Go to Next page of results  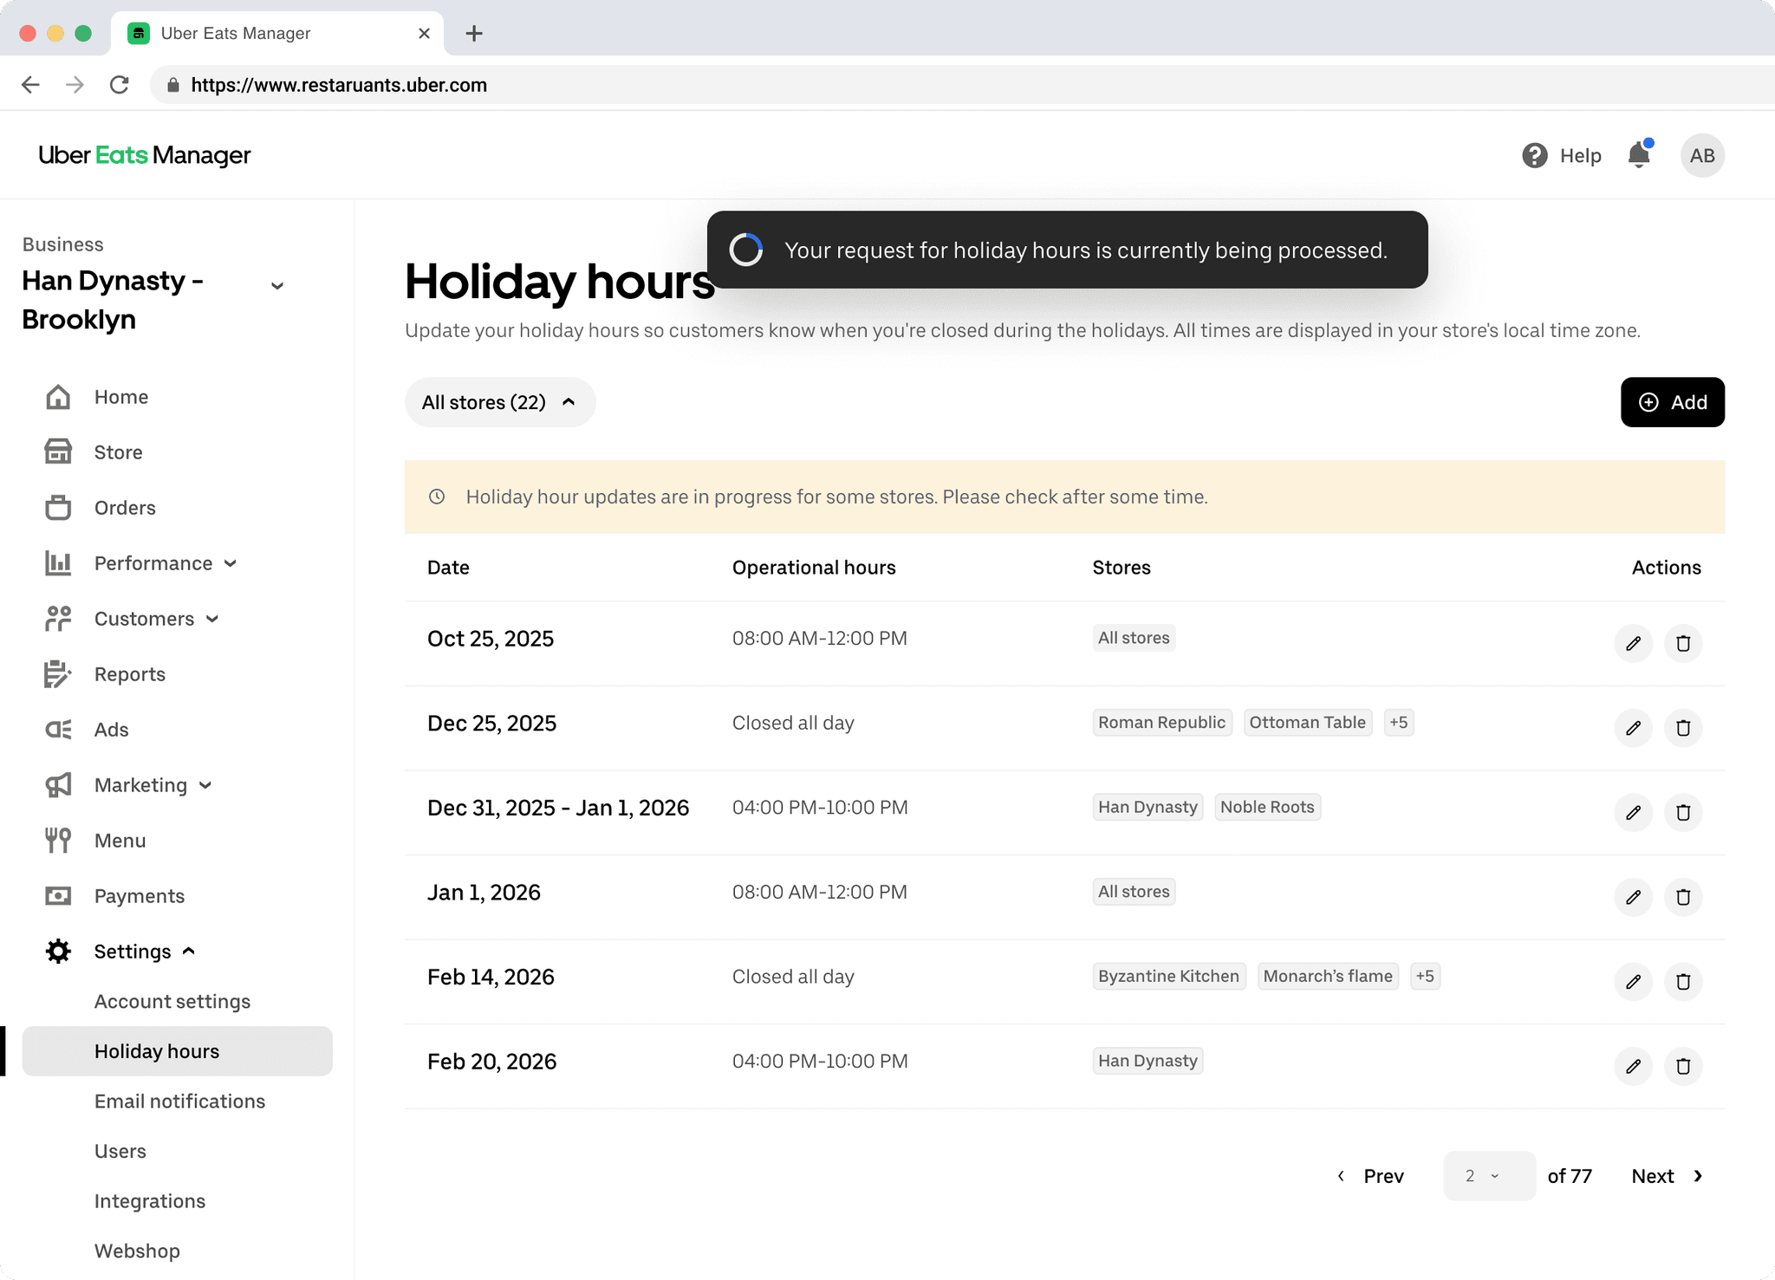pyautogui.click(x=1667, y=1176)
